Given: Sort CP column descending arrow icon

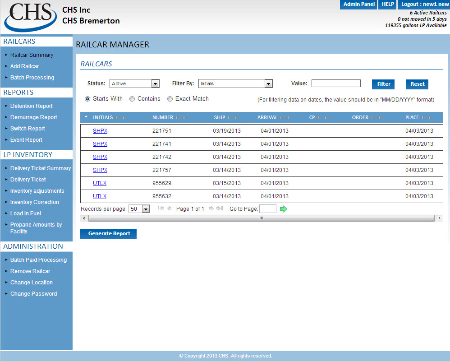Looking at the screenshot, I should [x=318, y=117].
